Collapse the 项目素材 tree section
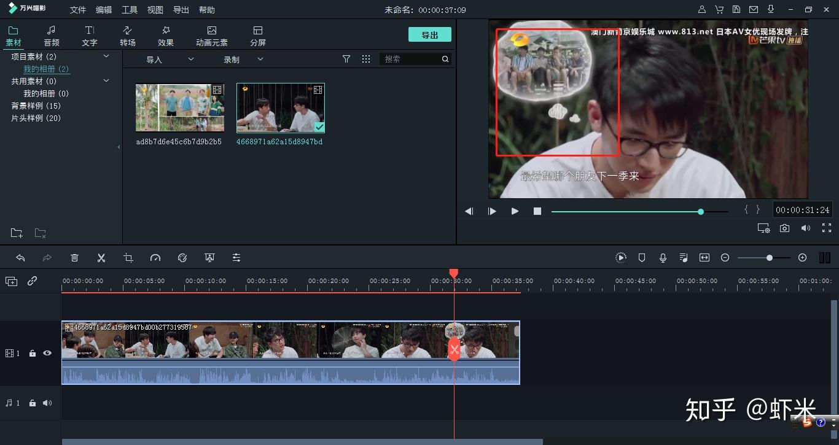The width and height of the screenshot is (839, 445). point(106,56)
